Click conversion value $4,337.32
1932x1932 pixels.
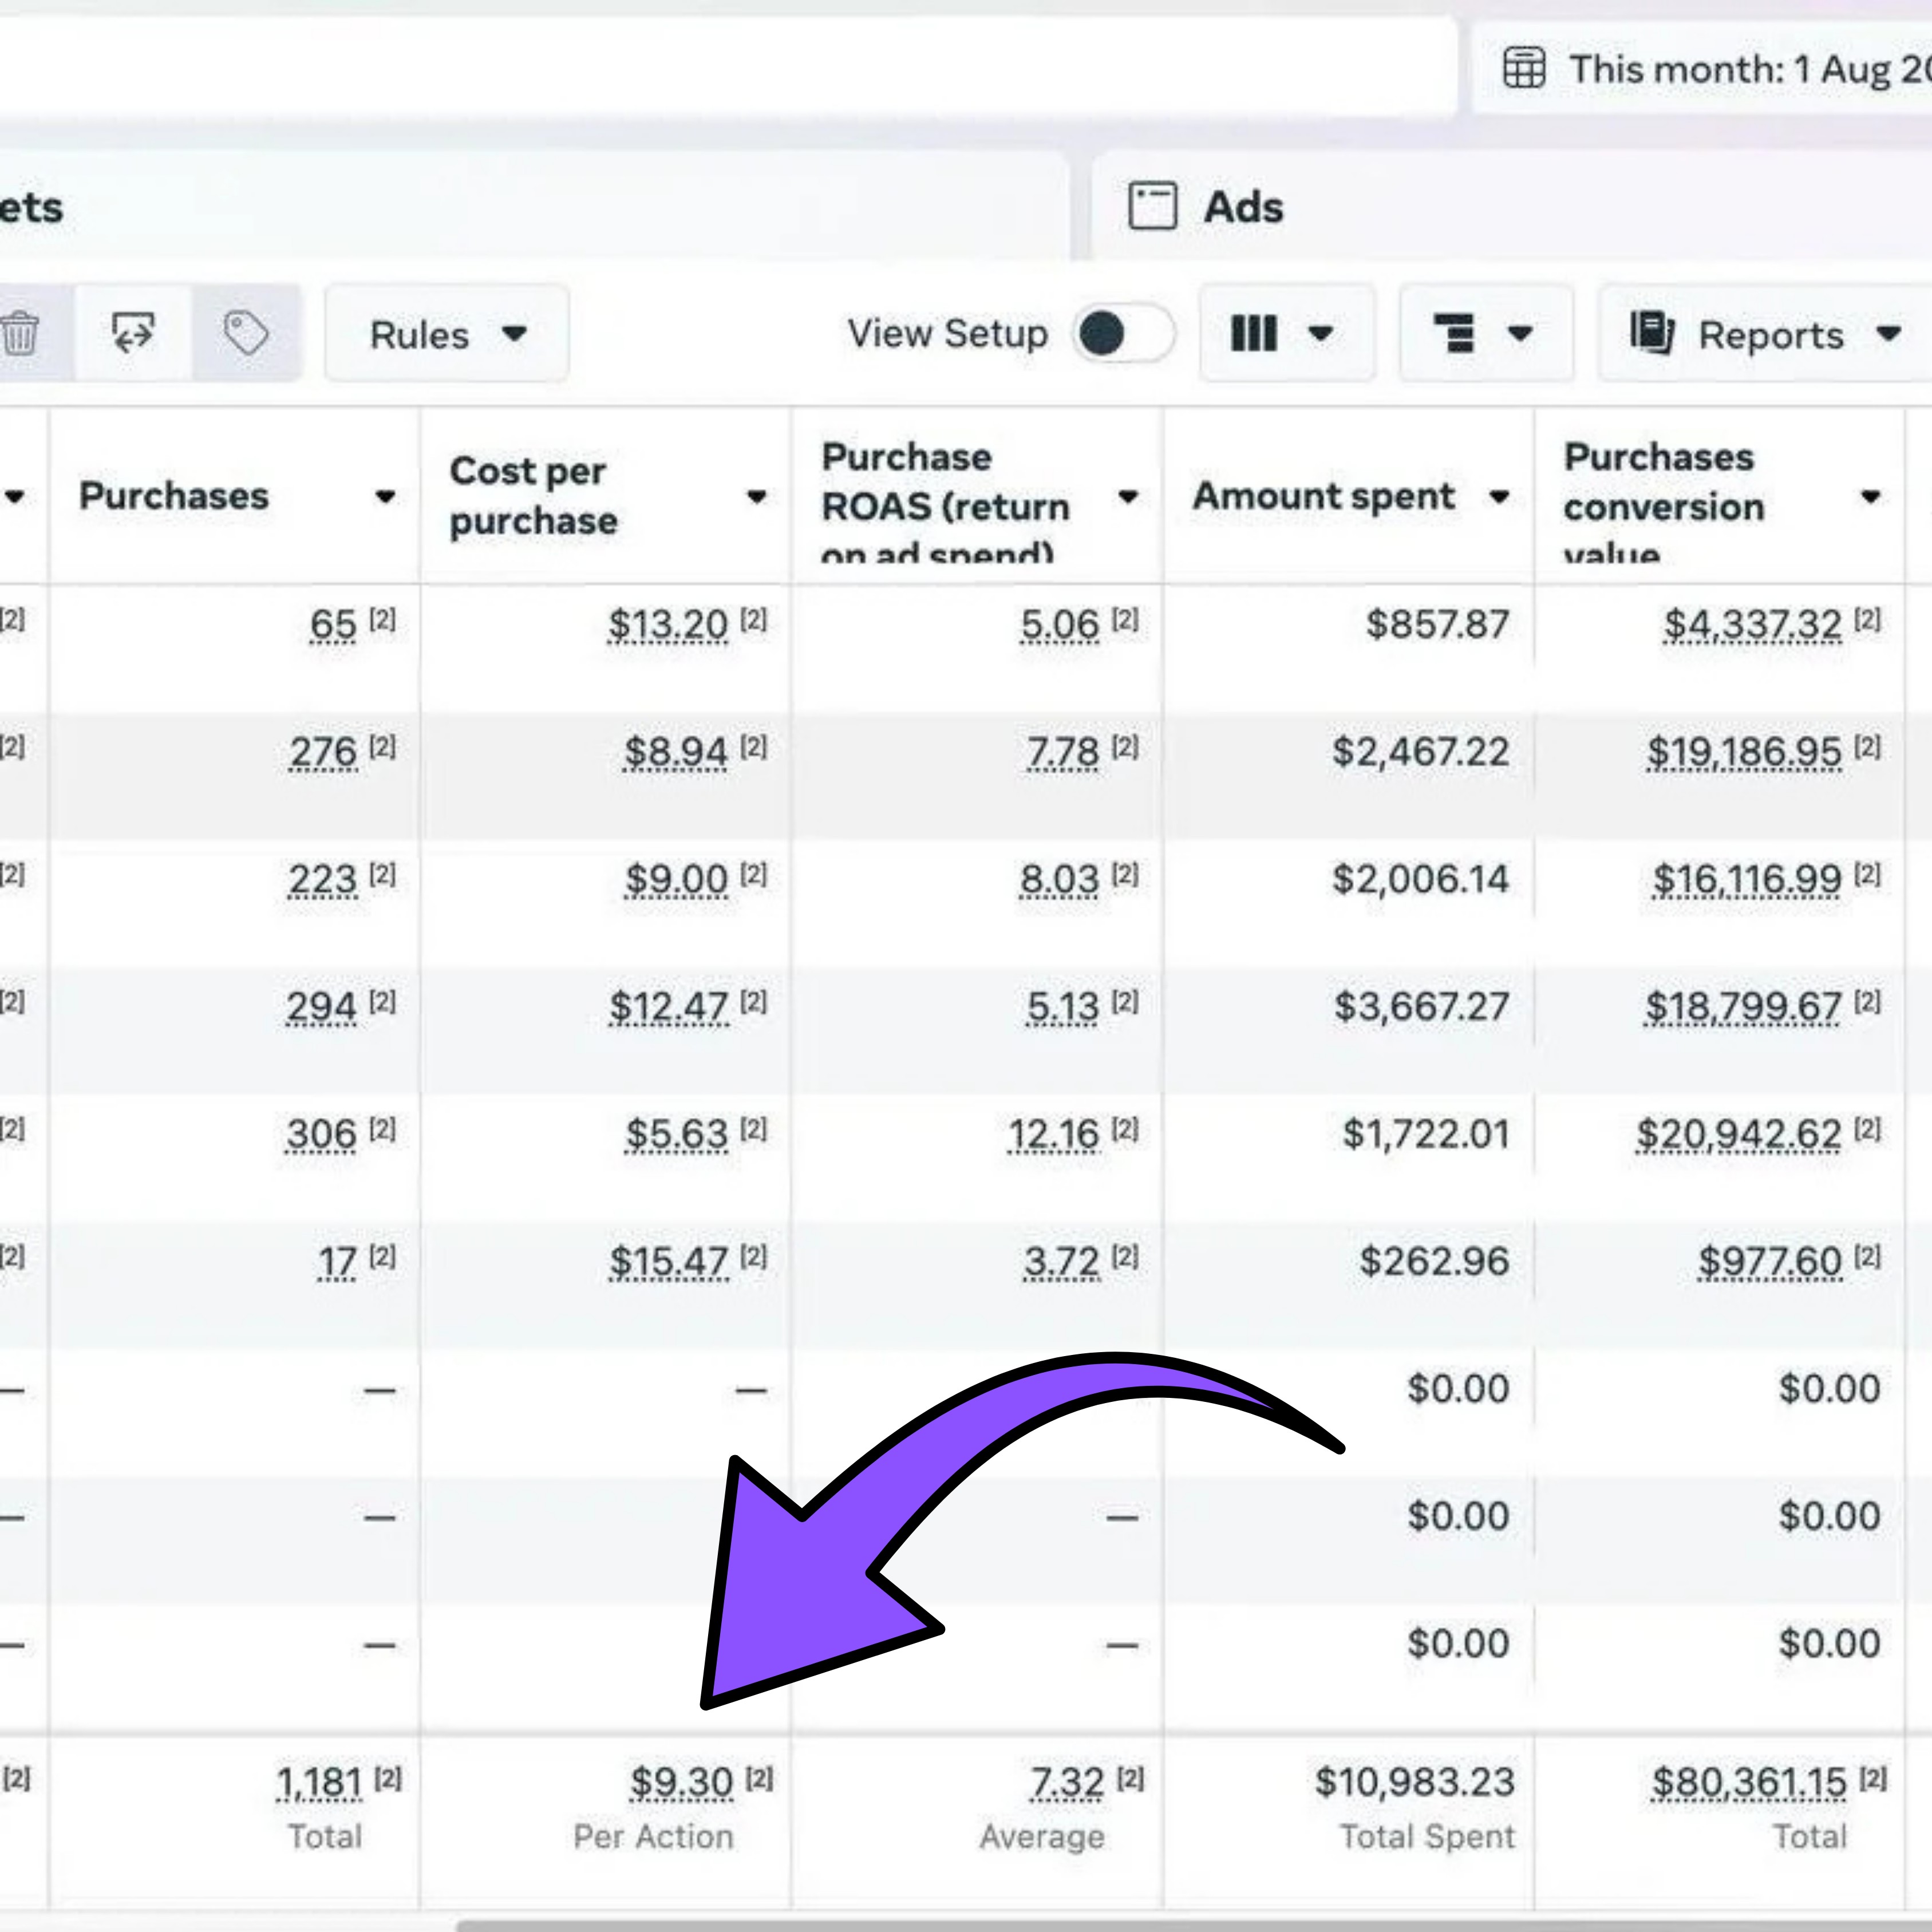tap(1752, 625)
